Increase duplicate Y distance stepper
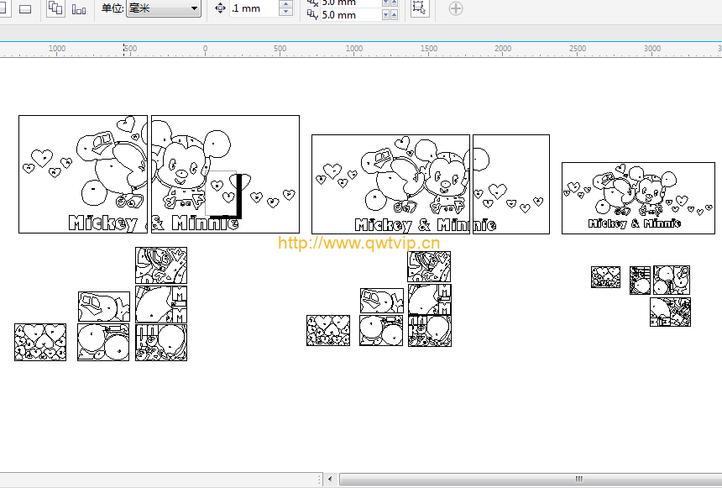722x488 pixels. pos(394,15)
